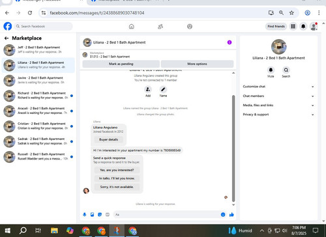
Task: Open the Groups icon in top navigation
Action: point(190,27)
